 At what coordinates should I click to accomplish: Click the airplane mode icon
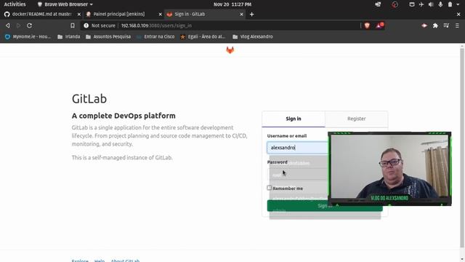421,4
